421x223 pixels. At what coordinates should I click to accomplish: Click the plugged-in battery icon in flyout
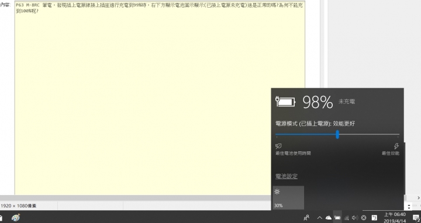tap(285, 102)
